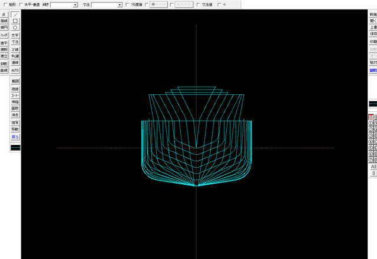
Task: Select the 2線 double line tool
Action: pyautogui.click(x=15, y=49)
